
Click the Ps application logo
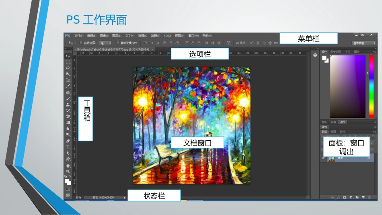tap(68, 35)
